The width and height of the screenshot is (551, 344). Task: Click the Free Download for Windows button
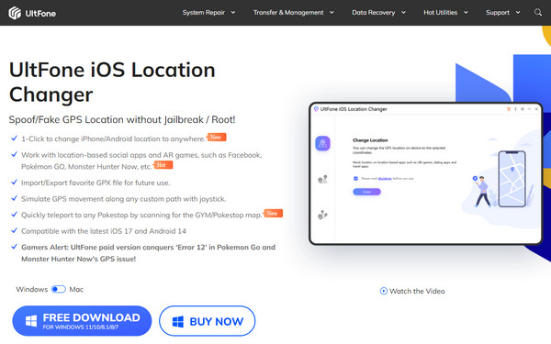coord(82,321)
